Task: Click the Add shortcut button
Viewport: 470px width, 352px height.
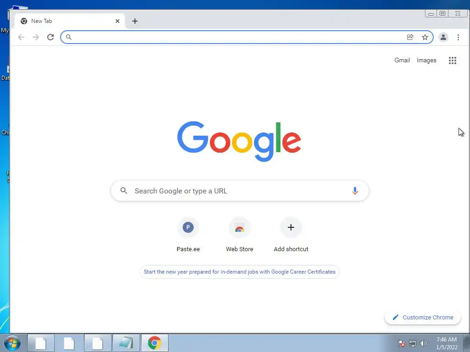Action: (x=291, y=235)
